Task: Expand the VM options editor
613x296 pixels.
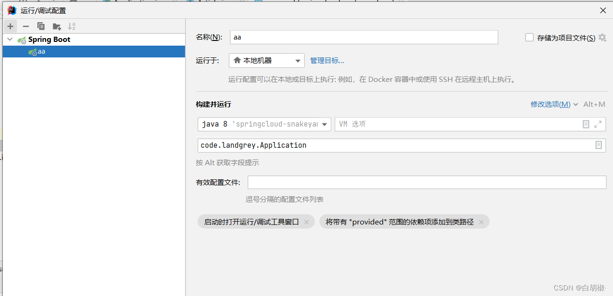Action: coord(597,124)
